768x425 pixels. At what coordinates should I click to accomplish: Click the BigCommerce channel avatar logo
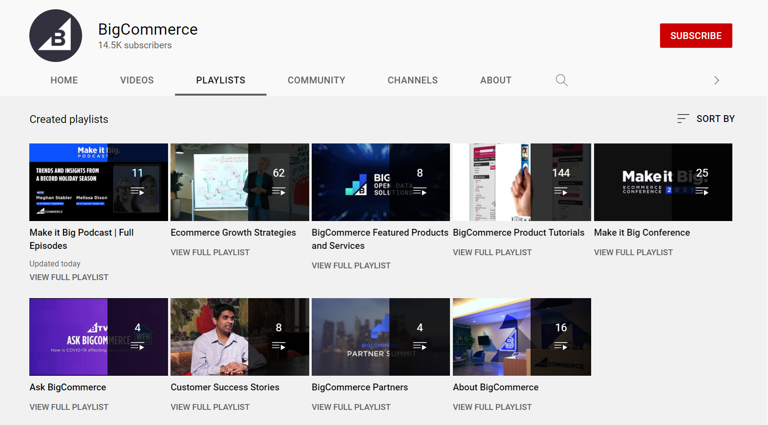56,36
